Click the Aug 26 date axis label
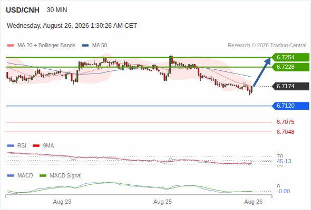This screenshot has width=311, height=210. tap(254, 202)
